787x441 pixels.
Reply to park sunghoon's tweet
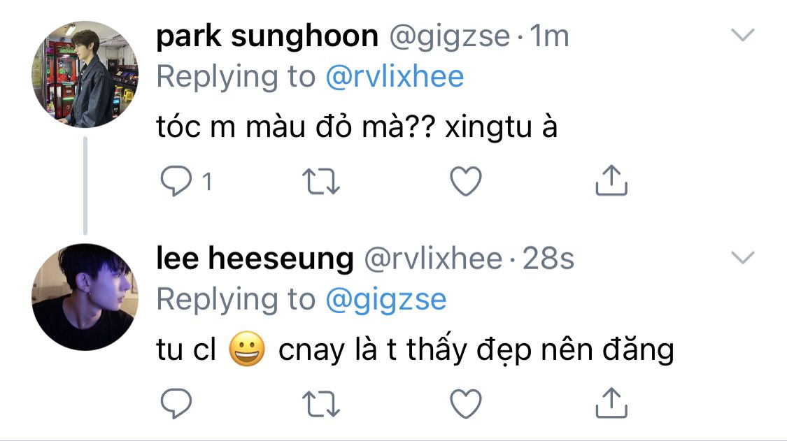[x=176, y=182]
